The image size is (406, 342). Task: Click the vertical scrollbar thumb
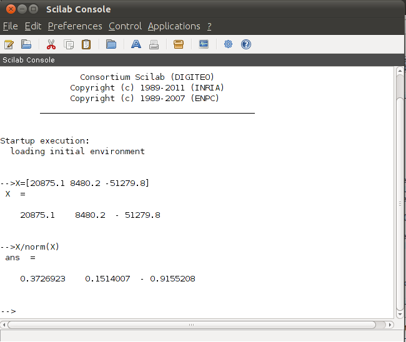[x=400, y=203]
